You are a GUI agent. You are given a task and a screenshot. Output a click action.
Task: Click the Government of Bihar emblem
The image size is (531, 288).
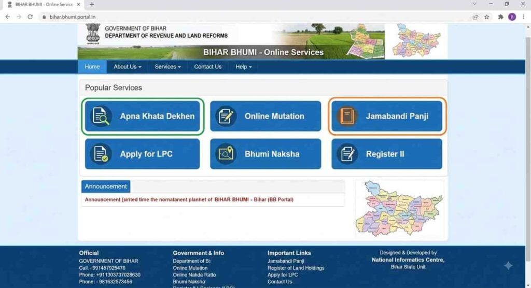click(x=93, y=34)
